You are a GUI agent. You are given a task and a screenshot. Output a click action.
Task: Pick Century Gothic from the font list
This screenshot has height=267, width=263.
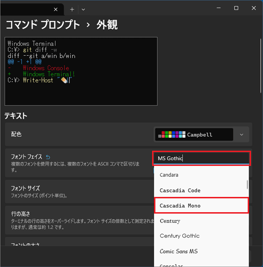point(201,236)
